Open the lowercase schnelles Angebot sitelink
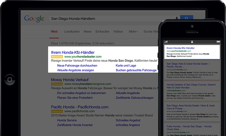The height and width of the screenshot is (136, 226). point(128,125)
